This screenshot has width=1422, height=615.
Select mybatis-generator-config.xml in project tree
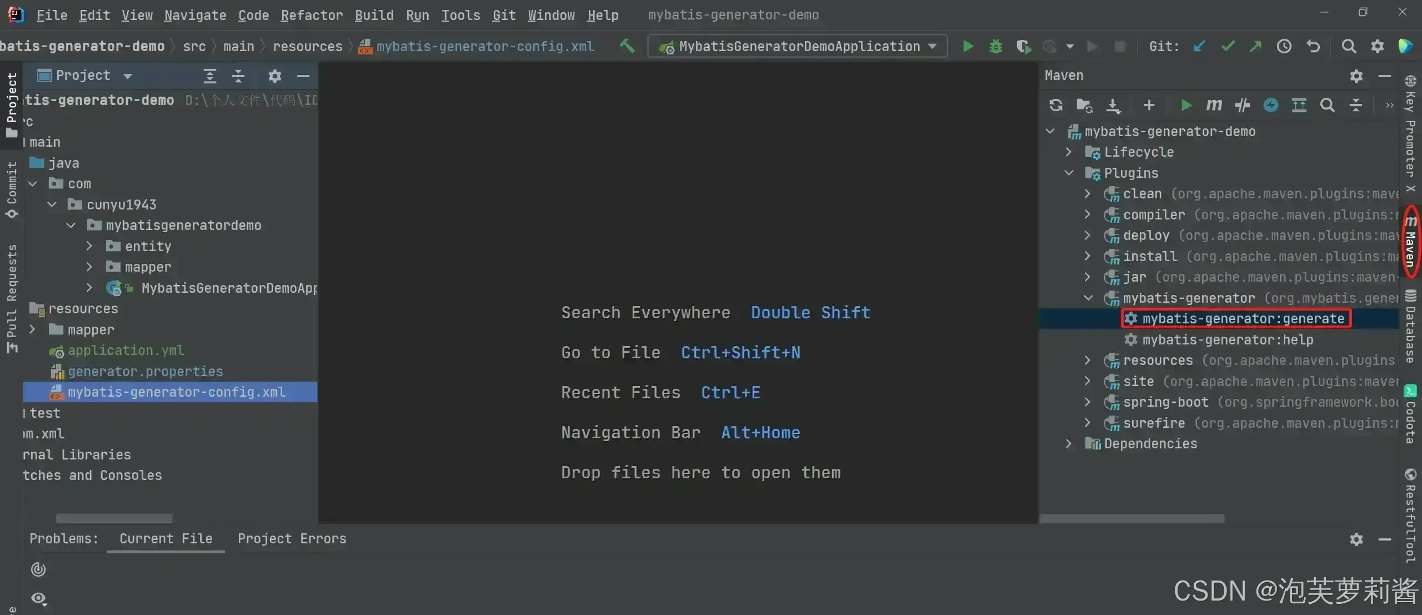[x=170, y=392]
